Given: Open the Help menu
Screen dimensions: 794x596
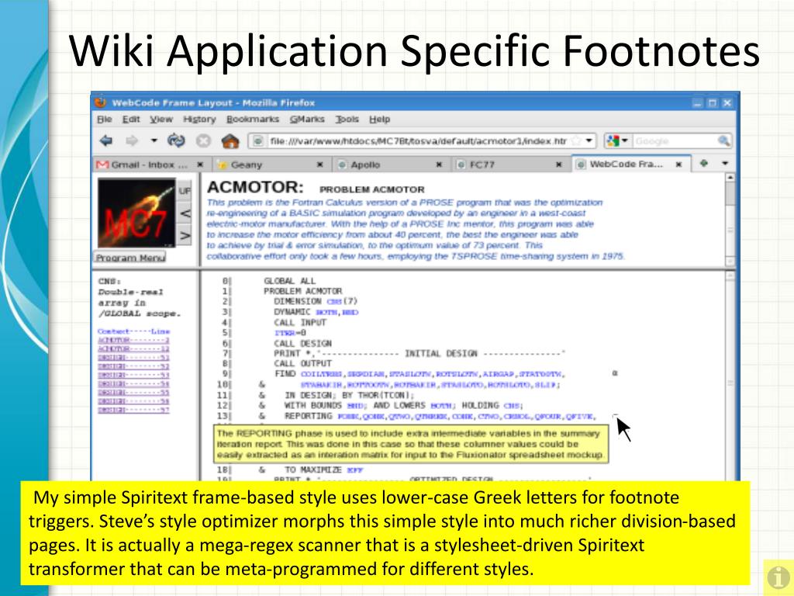Looking at the screenshot, I should (379, 119).
